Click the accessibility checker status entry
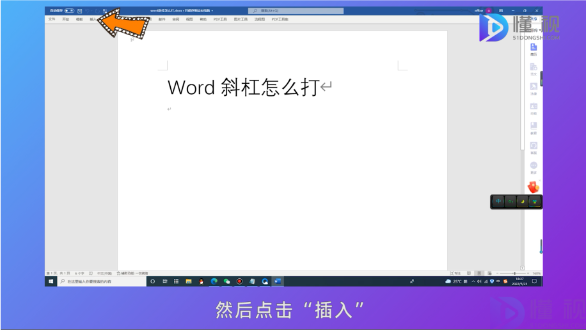Image resolution: width=586 pixels, height=330 pixels. pos(132,273)
